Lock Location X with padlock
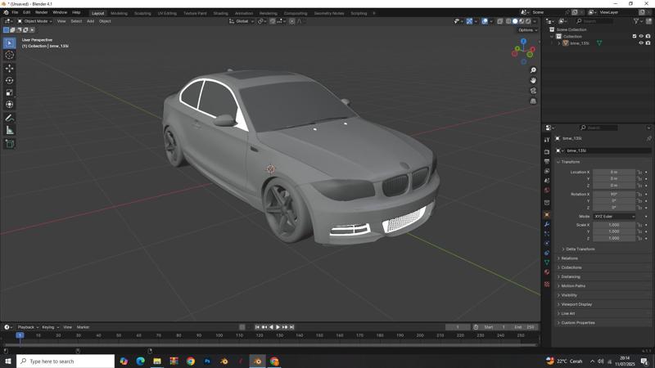This screenshot has width=655, height=368. tap(639, 172)
